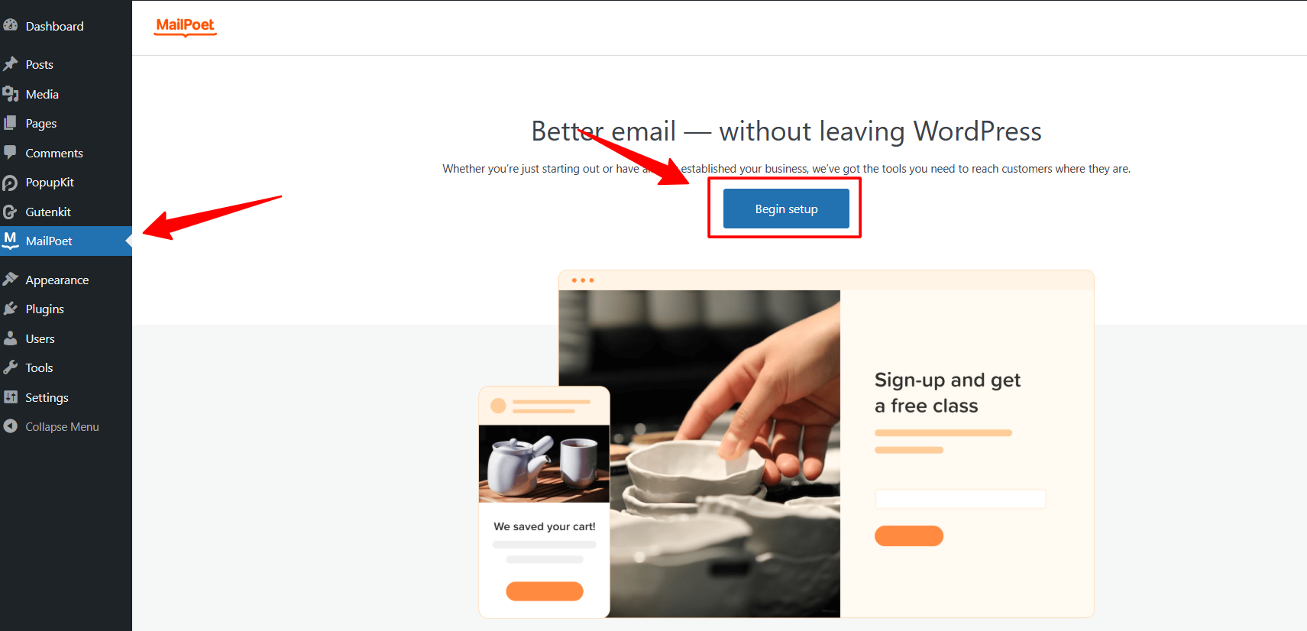Open the Appearance menu
1307x631 pixels.
(x=57, y=280)
